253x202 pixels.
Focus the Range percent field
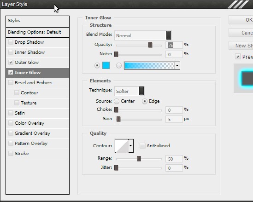(x=174, y=159)
